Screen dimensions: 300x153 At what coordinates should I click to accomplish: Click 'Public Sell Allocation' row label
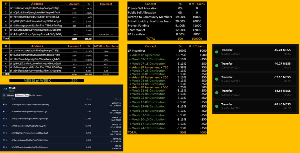(x=142, y=12)
